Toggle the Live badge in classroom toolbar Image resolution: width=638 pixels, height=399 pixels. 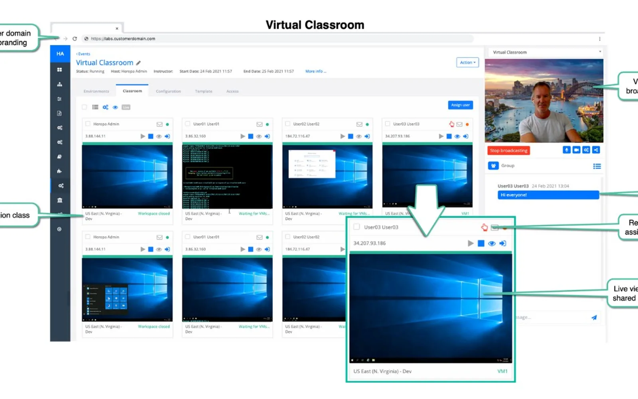[x=126, y=107]
